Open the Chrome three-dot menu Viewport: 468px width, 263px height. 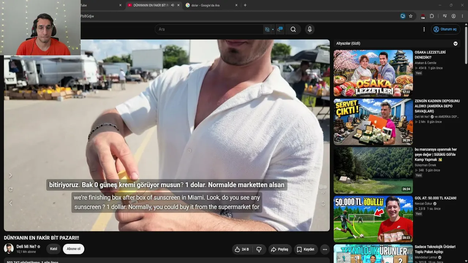click(x=463, y=16)
